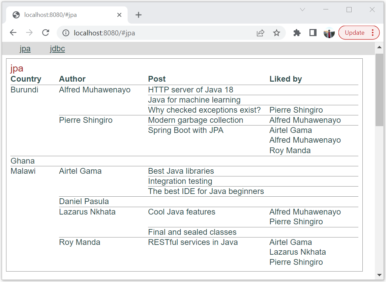Image resolution: width=386 pixels, height=282 pixels.
Task: View site information icon in address bar
Action: 66,33
